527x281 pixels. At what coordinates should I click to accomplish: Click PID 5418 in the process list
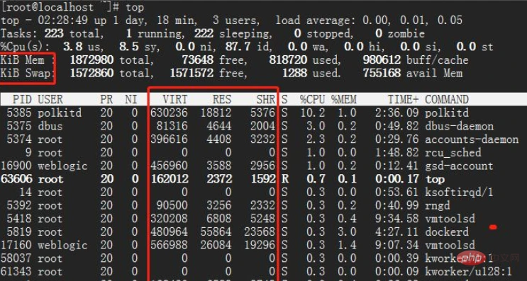(x=19, y=219)
